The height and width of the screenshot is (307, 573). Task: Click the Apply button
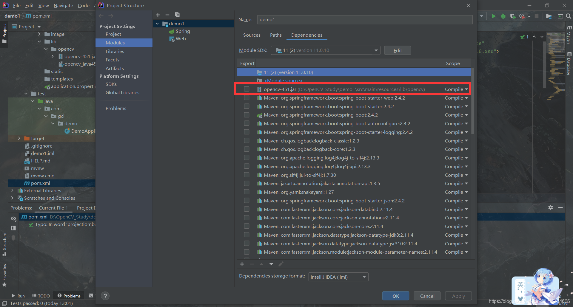click(458, 296)
